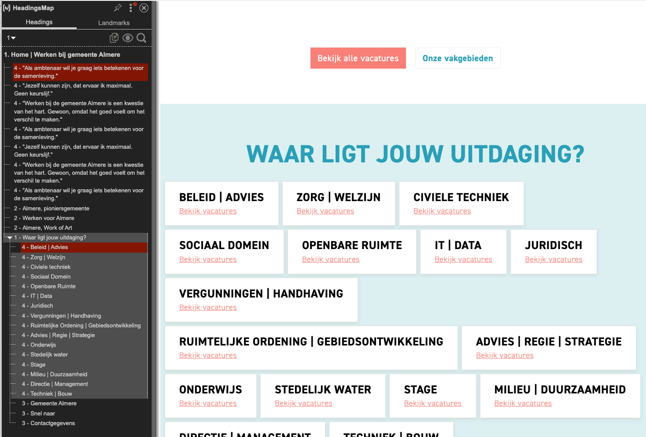Click the copy headings icon
Screen dimensions: 646x437
[x=114, y=38]
